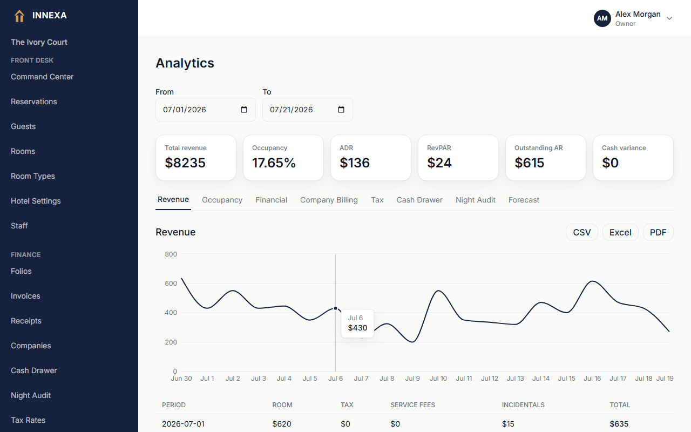Click the ROOM column header
The height and width of the screenshot is (432, 691).
(x=282, y=405)
